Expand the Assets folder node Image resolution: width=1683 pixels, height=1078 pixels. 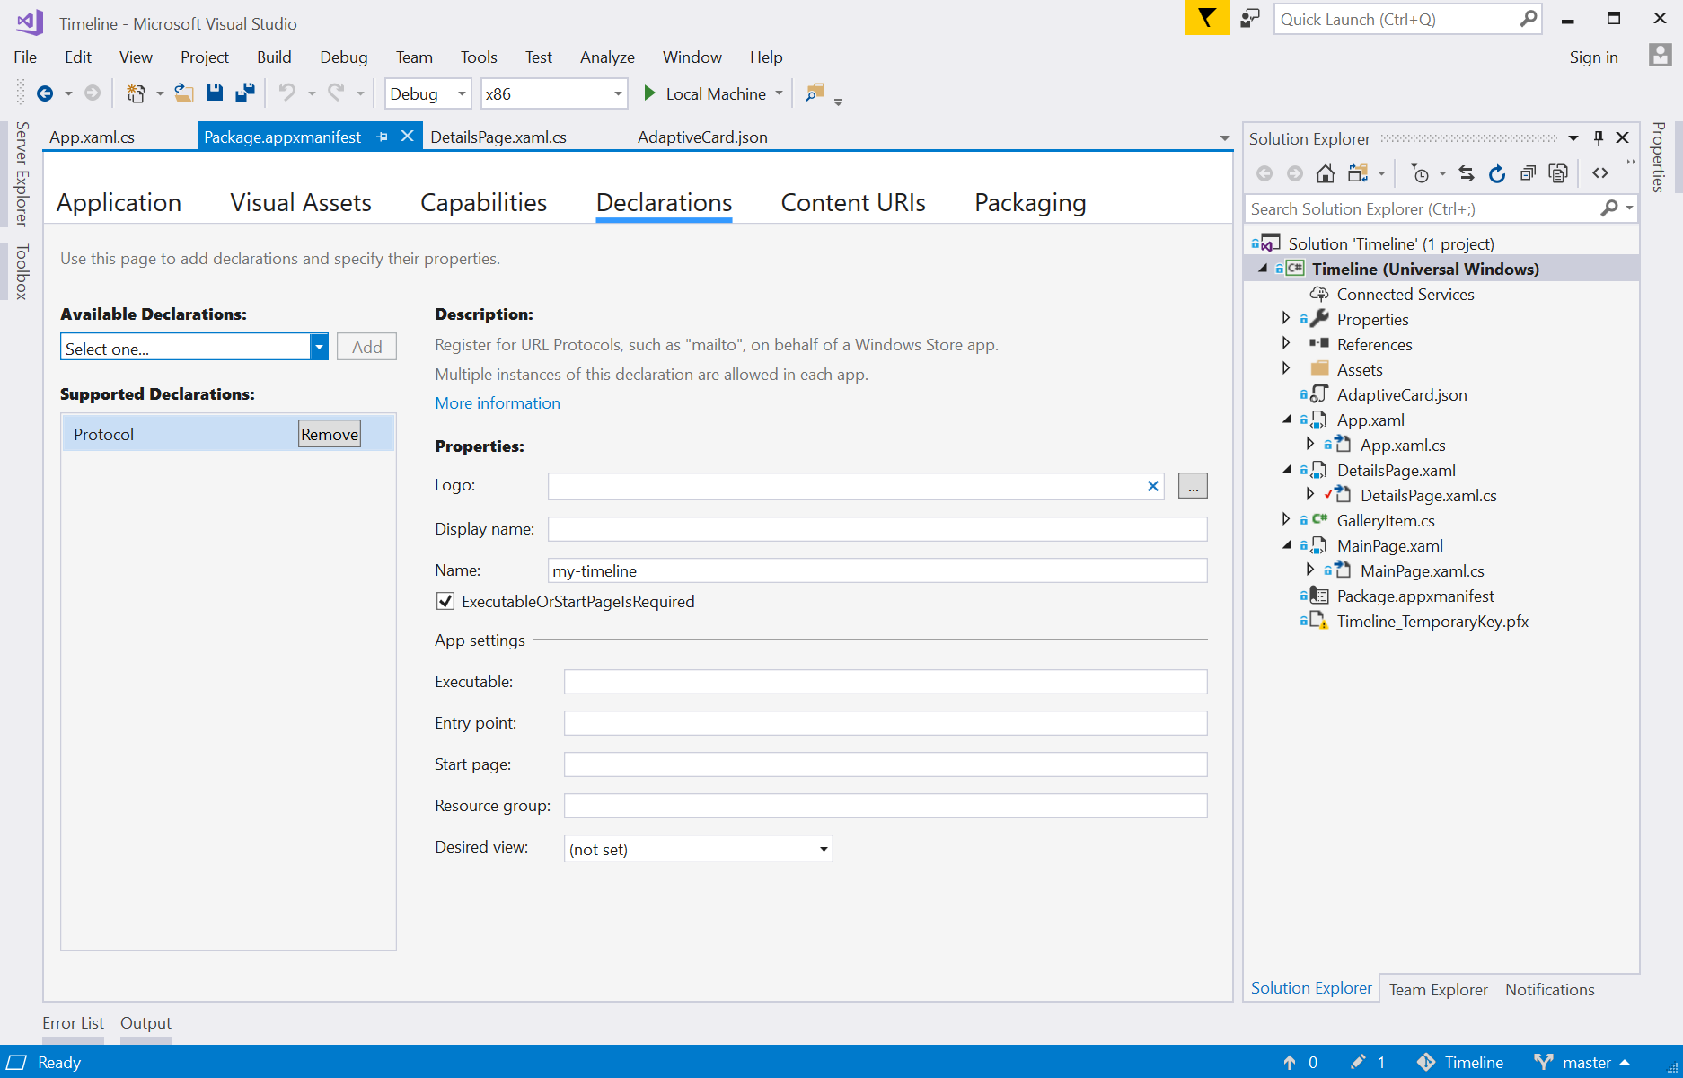(1286, 368)
